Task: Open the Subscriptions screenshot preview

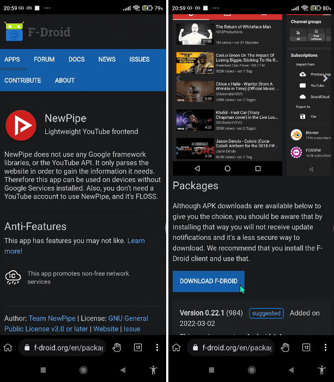Action: [309, 94]
